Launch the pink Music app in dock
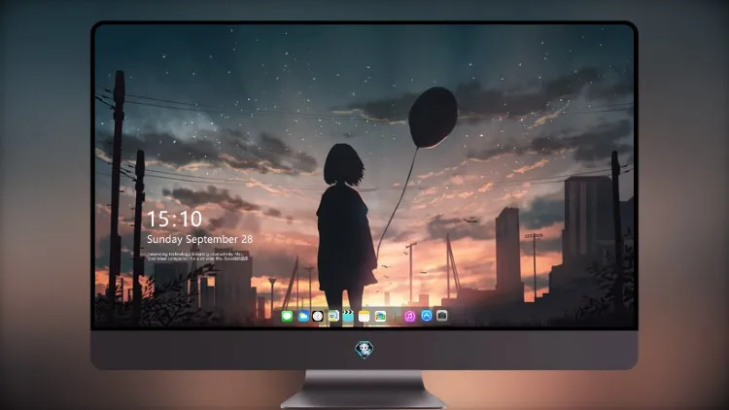This screenshot has width=729, height=410. [x=409, y=317]
